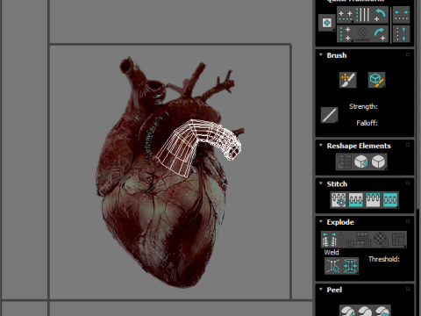
Task: Click Stitch Custom all-cyan icon
Action: pyautogui.click(x=390, y=200)
